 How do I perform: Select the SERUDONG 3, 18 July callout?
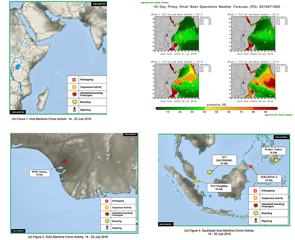(269, 179)
